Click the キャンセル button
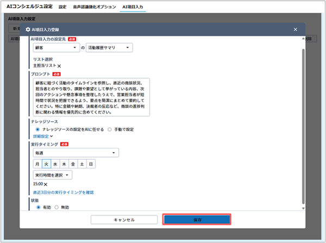Image resolution: width=326 pixels, height=243 pixels. pos(124,220)
